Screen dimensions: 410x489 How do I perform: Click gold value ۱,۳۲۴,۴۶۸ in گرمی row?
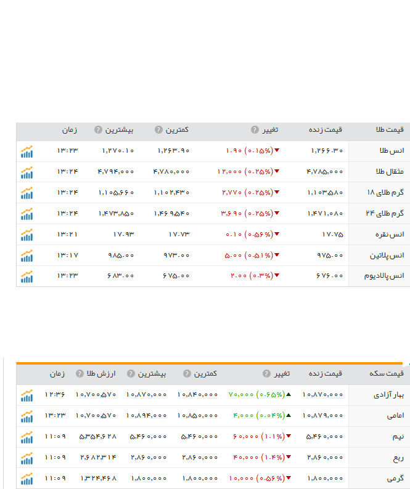(x=98, y=478)
